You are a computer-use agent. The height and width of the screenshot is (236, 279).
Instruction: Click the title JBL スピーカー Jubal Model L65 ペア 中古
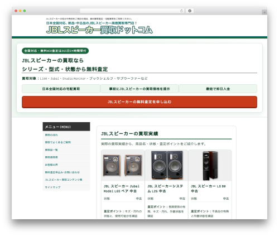click(122, 189)
